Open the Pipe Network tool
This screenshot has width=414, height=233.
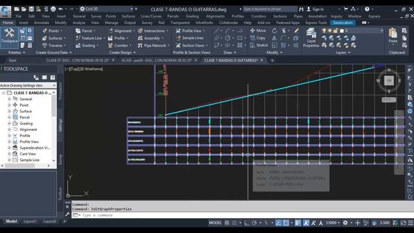[153, 45]
